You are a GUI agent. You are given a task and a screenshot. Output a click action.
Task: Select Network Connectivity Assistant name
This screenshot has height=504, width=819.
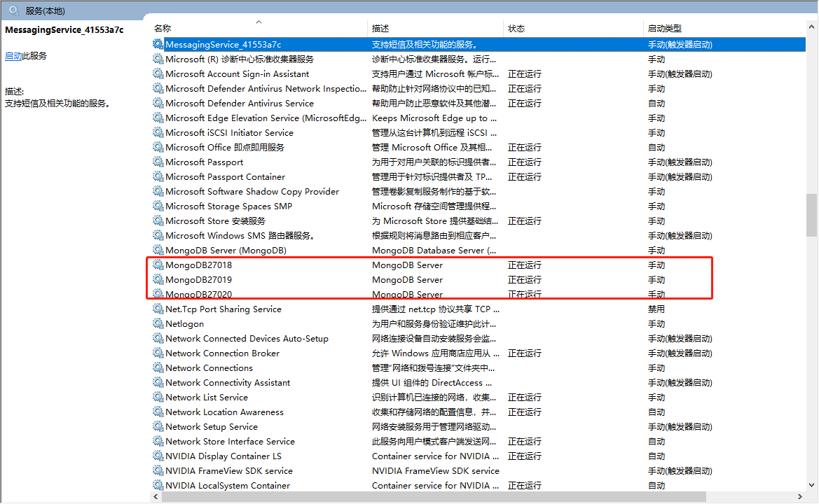(228, 382)
